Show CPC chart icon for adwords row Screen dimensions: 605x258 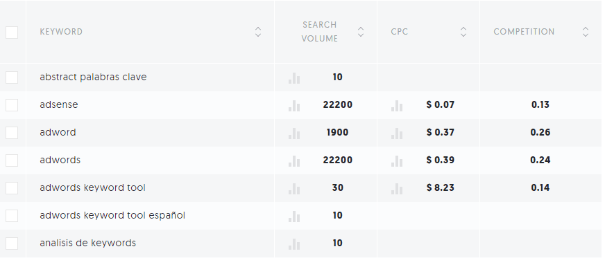point(397,161)
